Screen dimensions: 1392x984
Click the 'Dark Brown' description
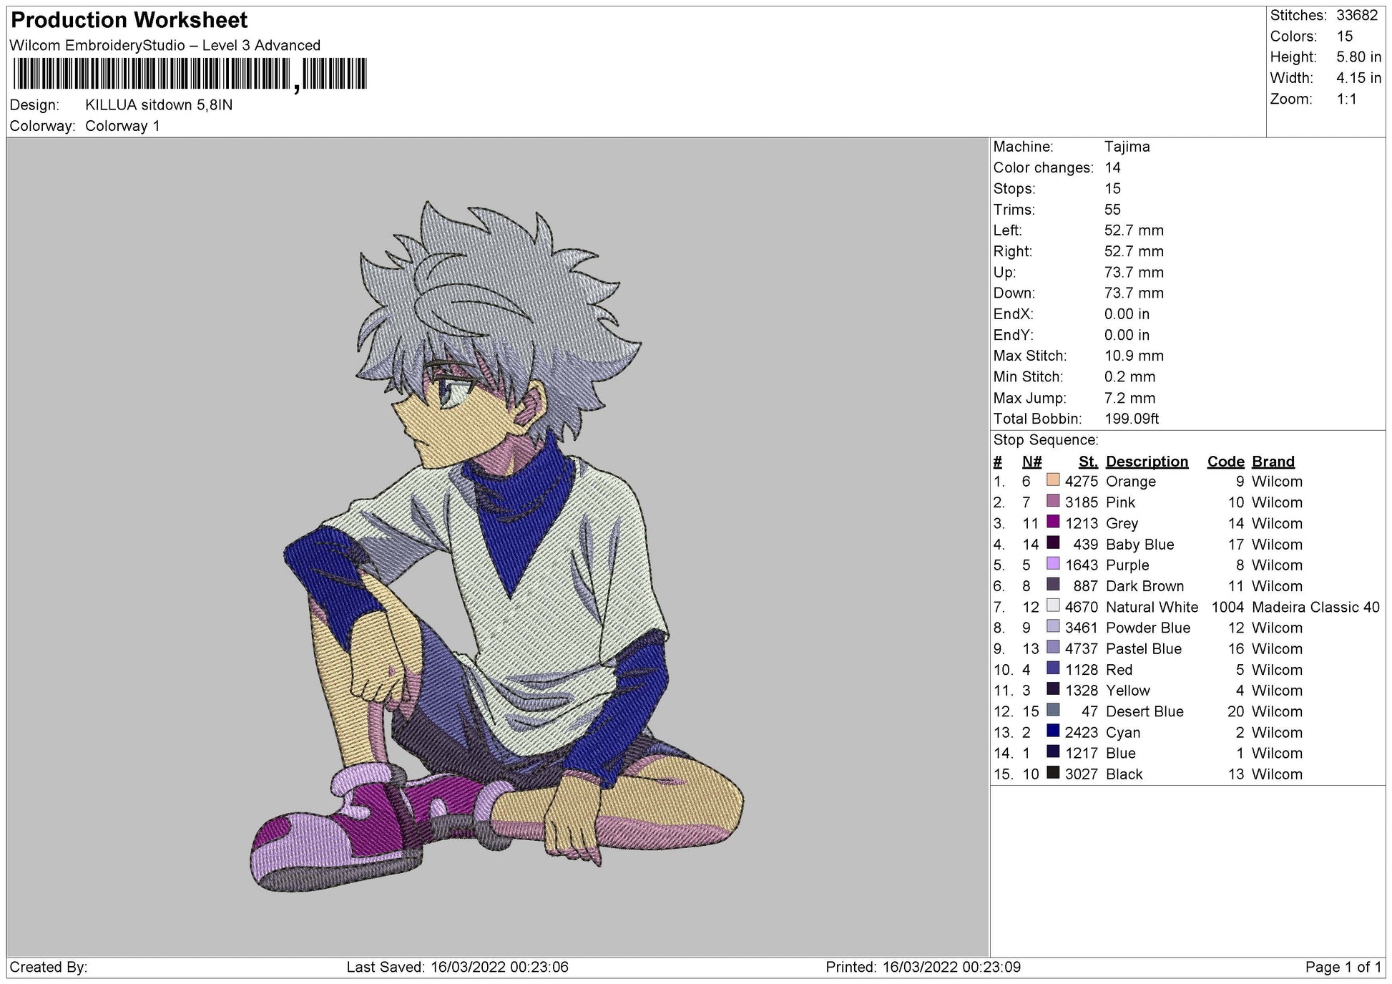click(x=1145, y=586)
